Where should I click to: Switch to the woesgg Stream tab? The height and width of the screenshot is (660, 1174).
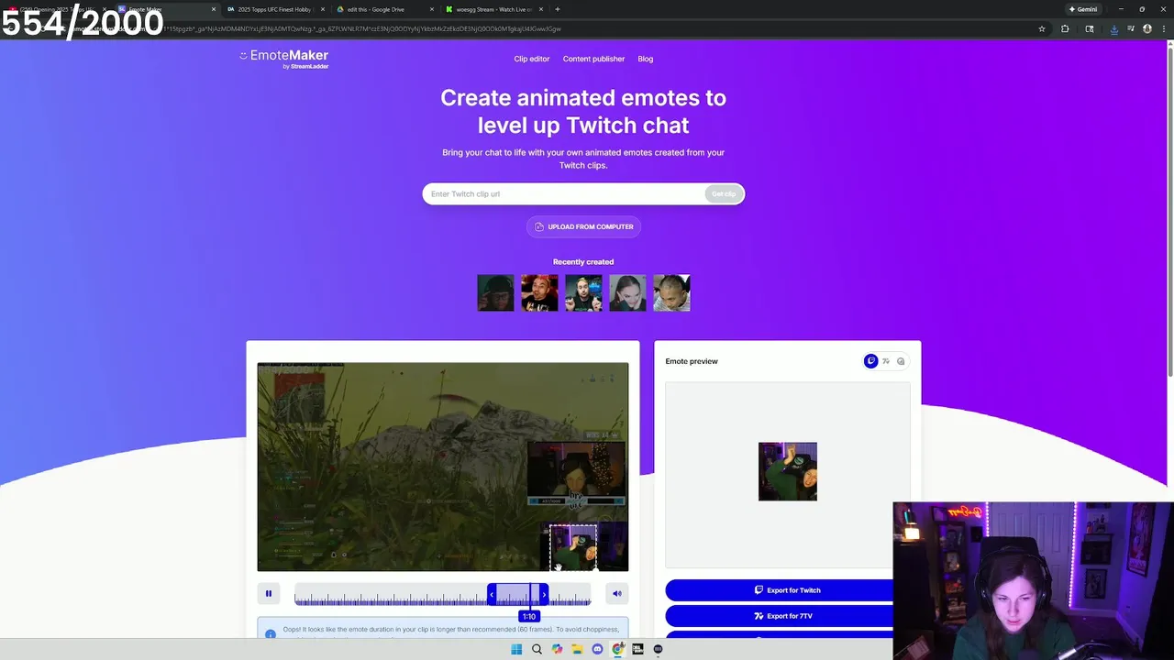(x=493, y=9)
